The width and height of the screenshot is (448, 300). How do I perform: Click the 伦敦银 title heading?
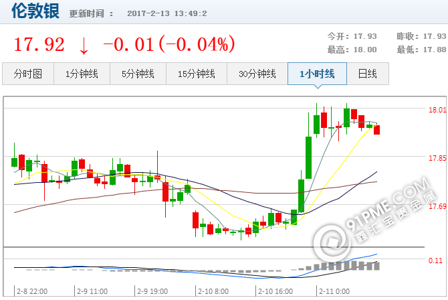tap(35, 11)
